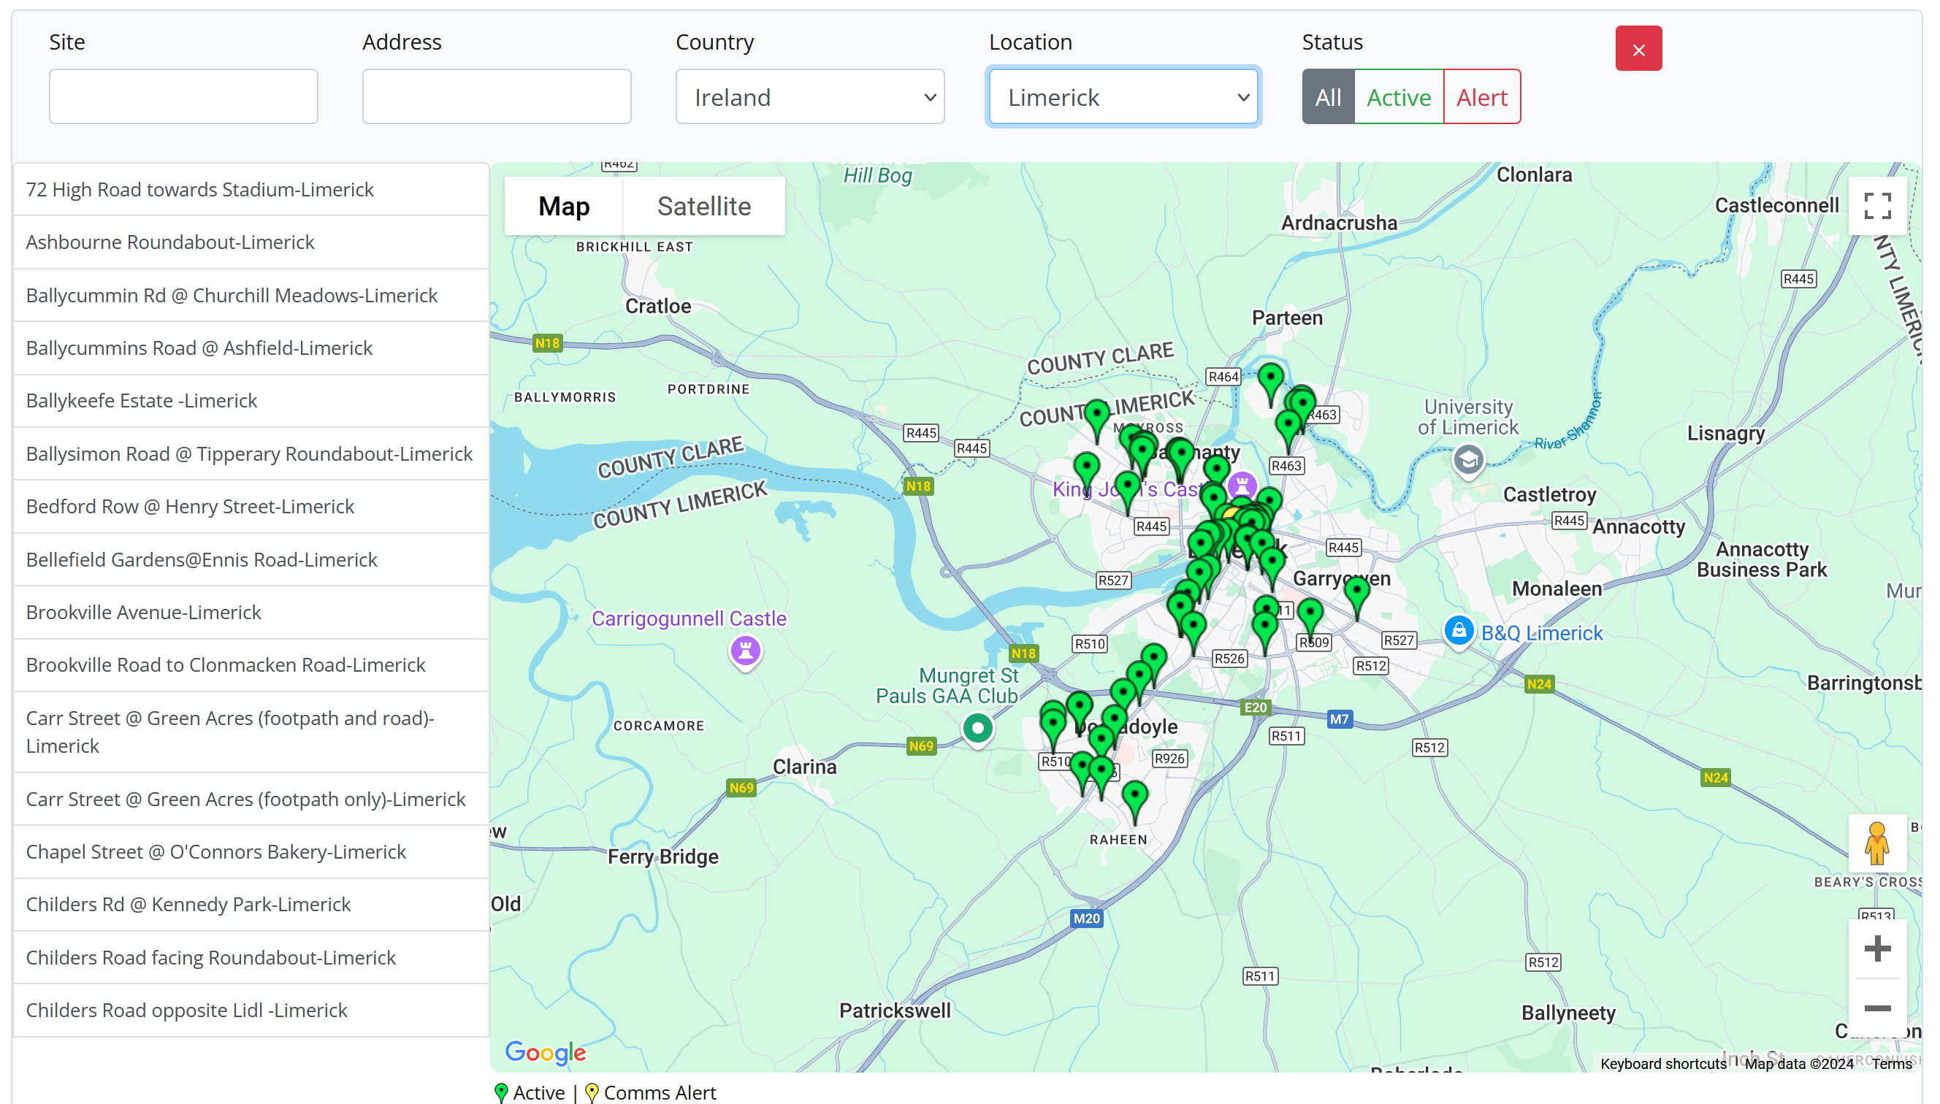Select Chapel Street @ O'Connors Bakery-Limerick
The width and height of the screenshot is (1940, 1104).
251,851
